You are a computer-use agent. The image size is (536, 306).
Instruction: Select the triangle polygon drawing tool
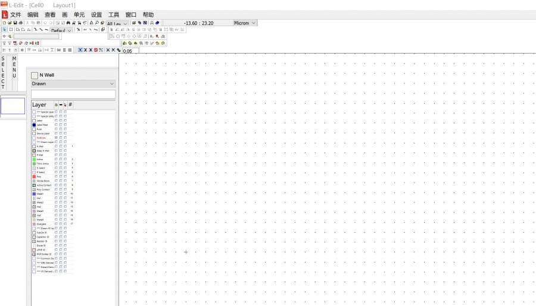(x=29, y=30)
